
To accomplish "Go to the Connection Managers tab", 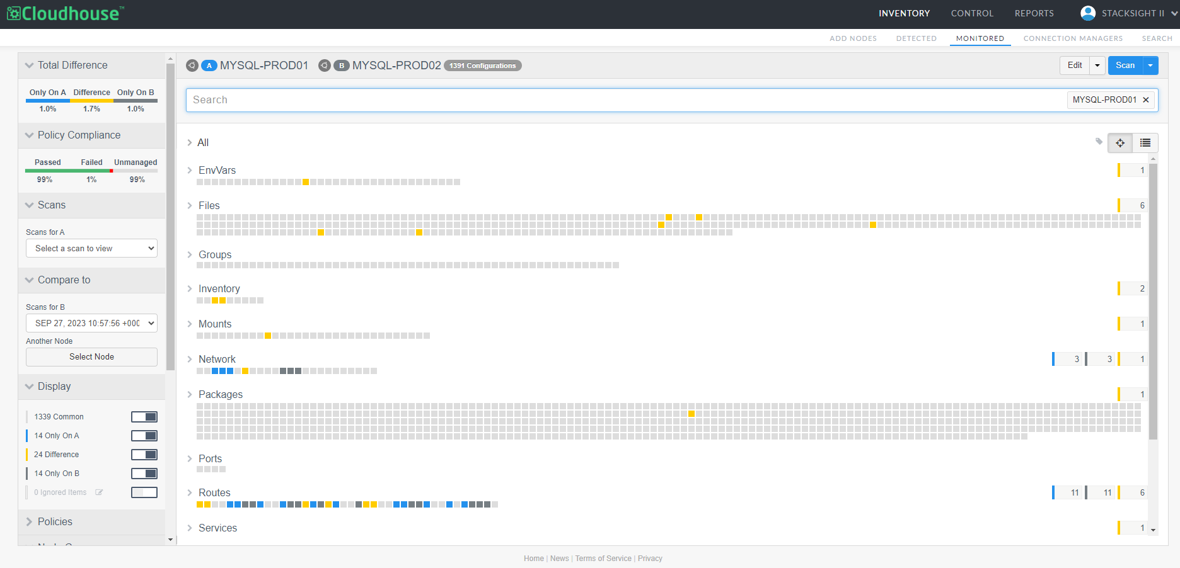I will click(x=1073, y=38).
